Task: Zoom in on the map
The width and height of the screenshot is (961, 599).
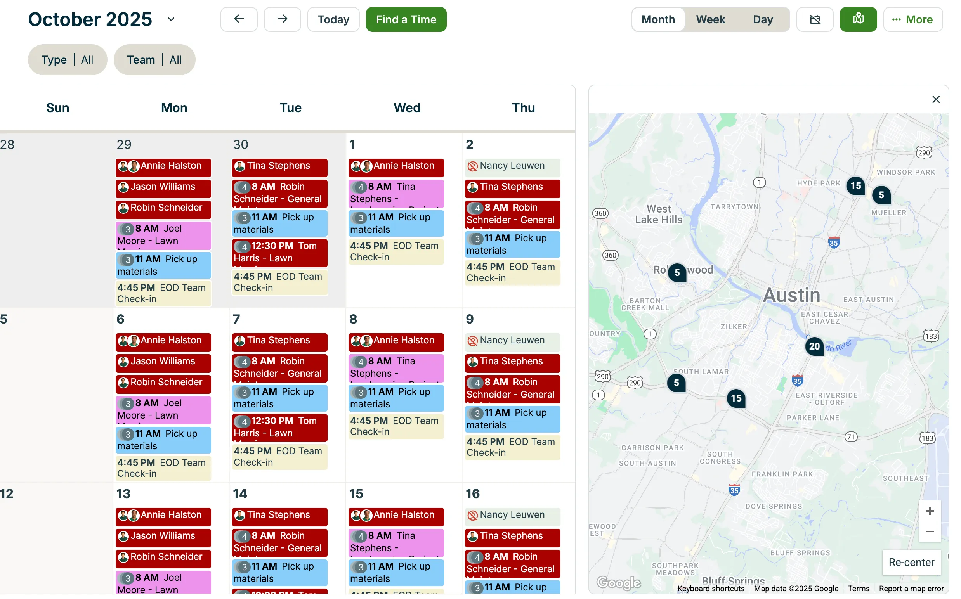Action: [929, 511]
